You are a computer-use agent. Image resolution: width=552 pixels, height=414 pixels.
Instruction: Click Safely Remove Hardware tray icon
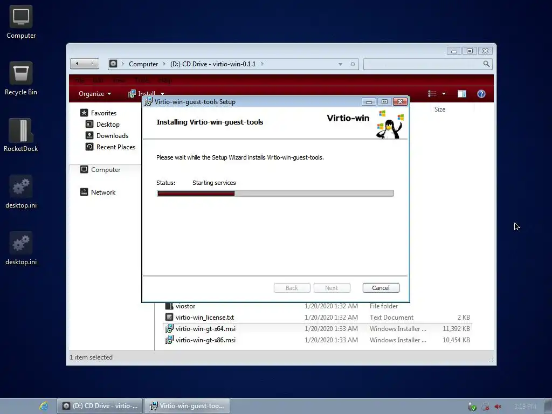tap(472, 406)
